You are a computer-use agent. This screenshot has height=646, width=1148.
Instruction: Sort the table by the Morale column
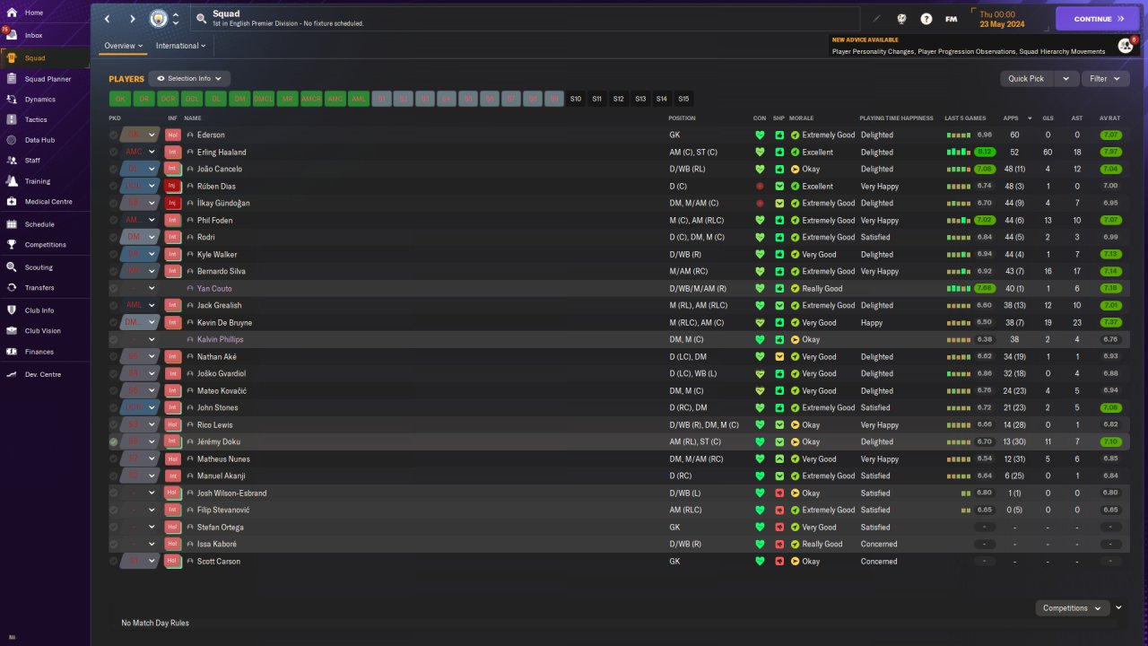[801, 118]
